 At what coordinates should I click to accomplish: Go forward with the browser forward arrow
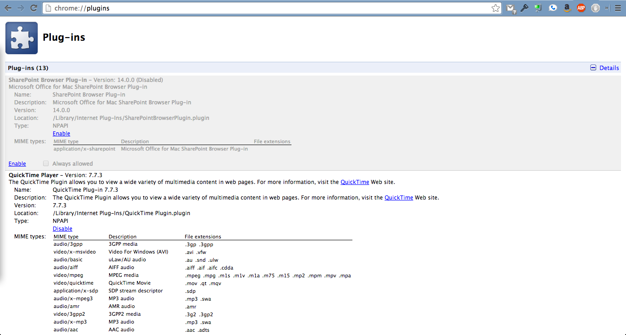(21, 8)
